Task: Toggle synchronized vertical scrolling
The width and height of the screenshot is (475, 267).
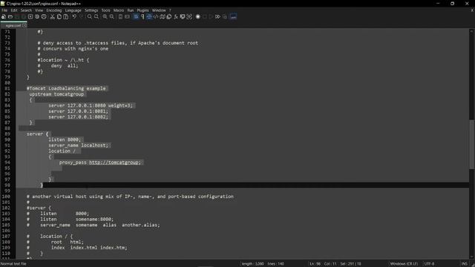Action: tap(120, 16)
